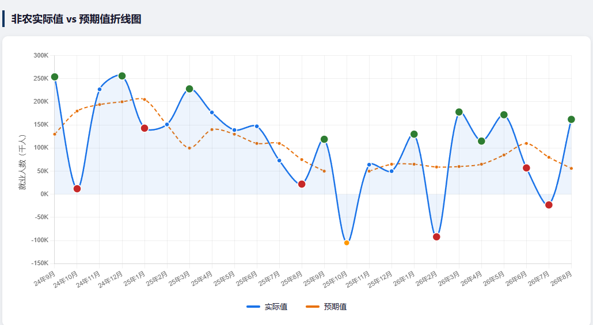Click the green actual-value point at 26年4月
The image size is (593, 325).
coord(481,141)
